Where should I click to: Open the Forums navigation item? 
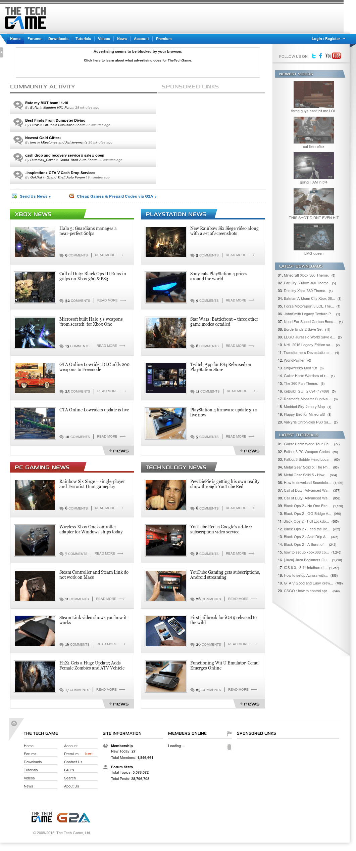coord(34,39)
